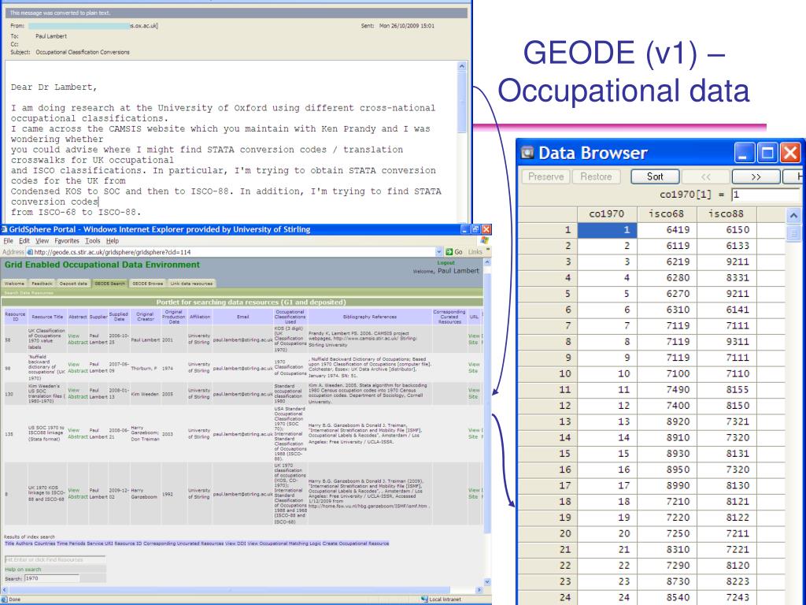Click recipient Paul Lambert in email To field
The width and height of the screenshot is (806, 605).
pyautogui.click(x=51, y=36)
